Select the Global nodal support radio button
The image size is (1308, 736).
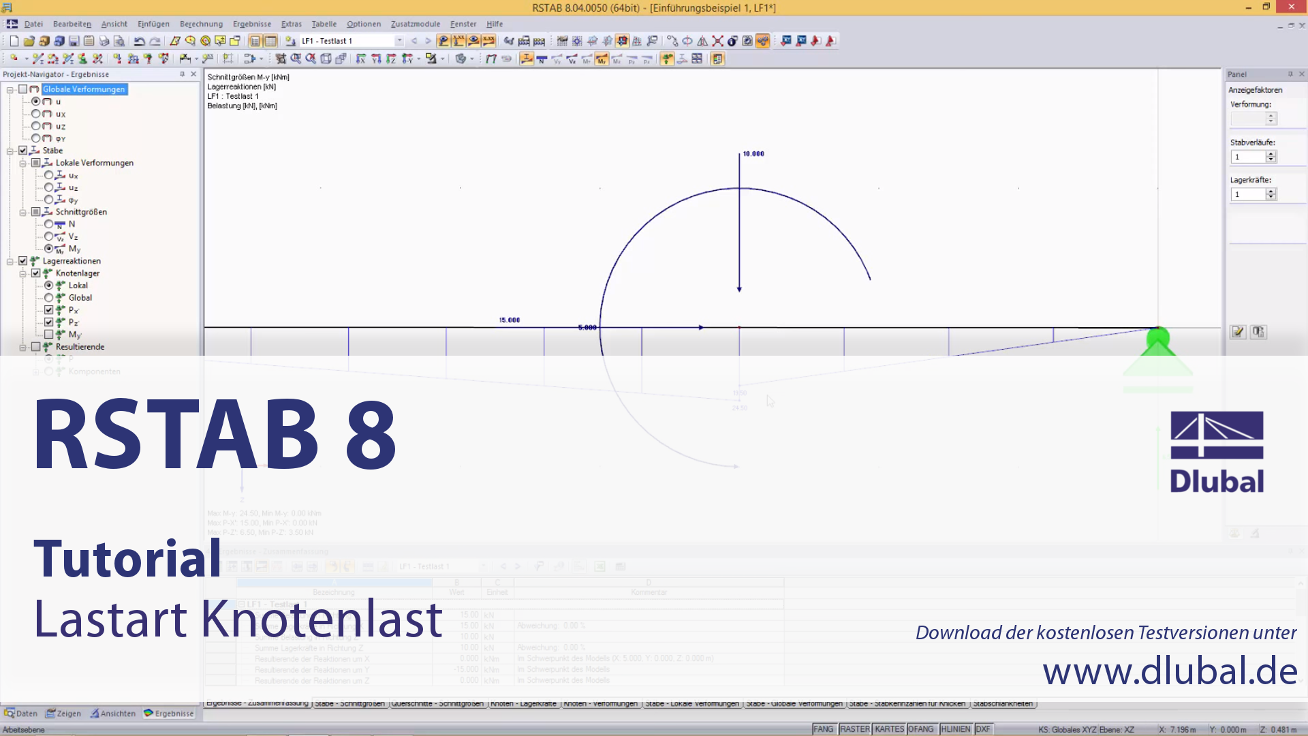[49, 298]
